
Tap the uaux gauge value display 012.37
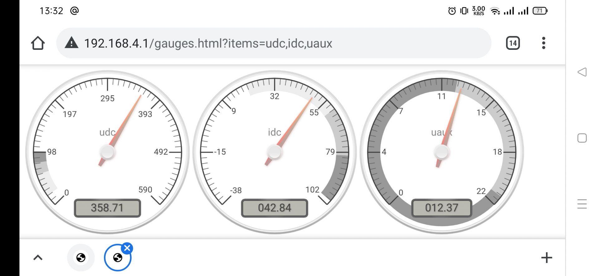tap(441, 208)
